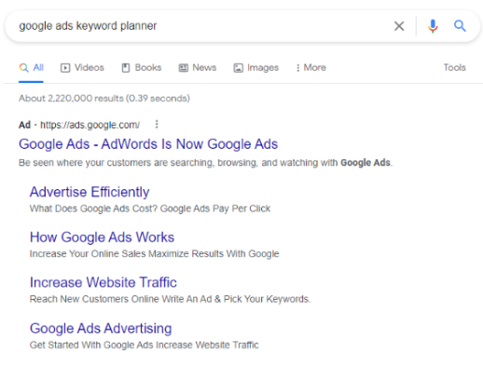Click the News tab newspaper icon
483x365 pixels.
coord(184,68)
